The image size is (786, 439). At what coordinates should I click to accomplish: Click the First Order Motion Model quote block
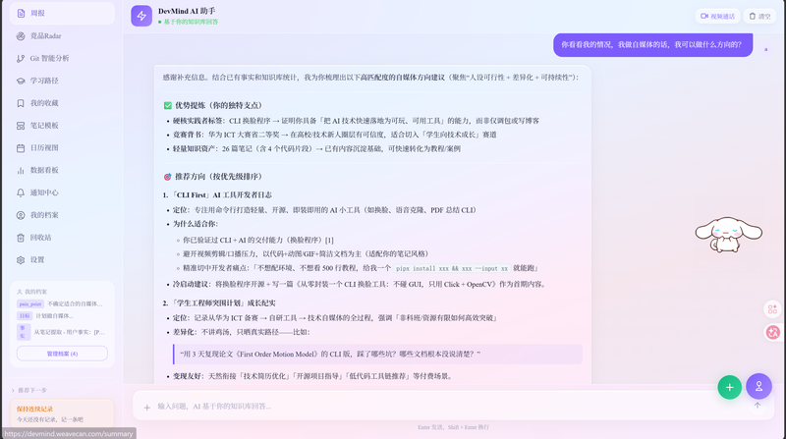click(377, 354)
